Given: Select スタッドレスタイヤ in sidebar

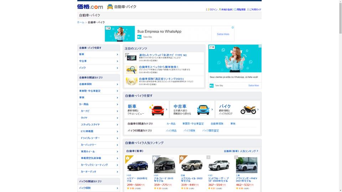Looking at the screenshot, I should [99, 124].
